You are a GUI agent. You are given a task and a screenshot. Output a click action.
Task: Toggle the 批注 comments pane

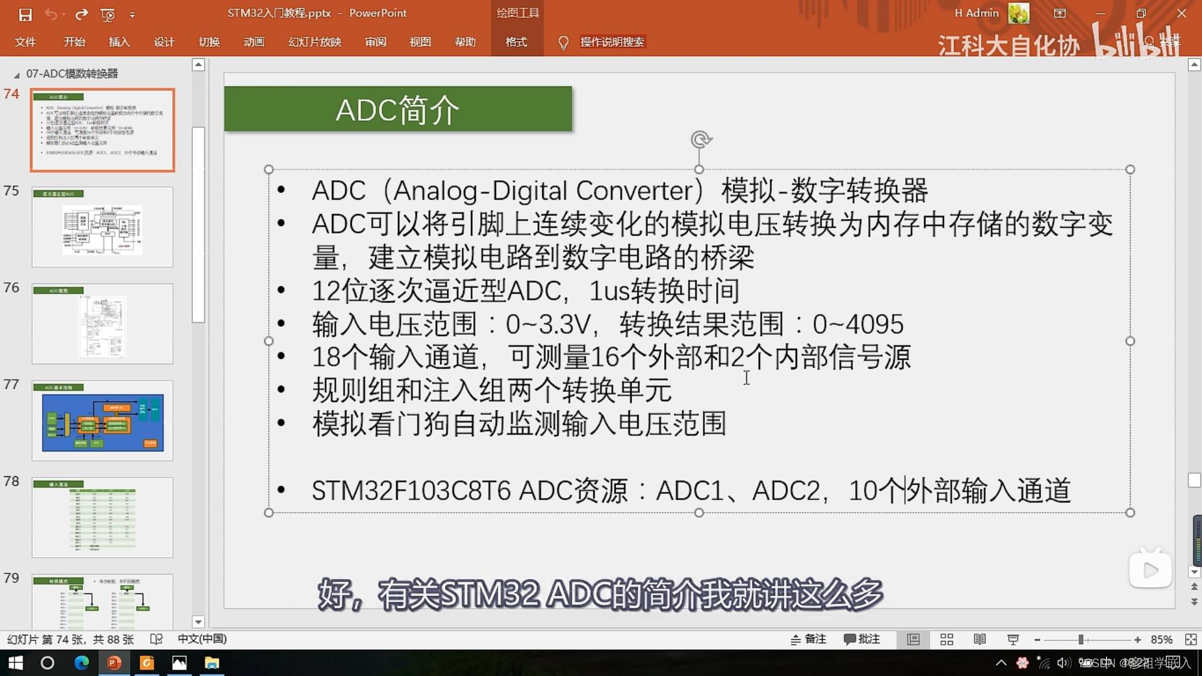click(862, 639)
